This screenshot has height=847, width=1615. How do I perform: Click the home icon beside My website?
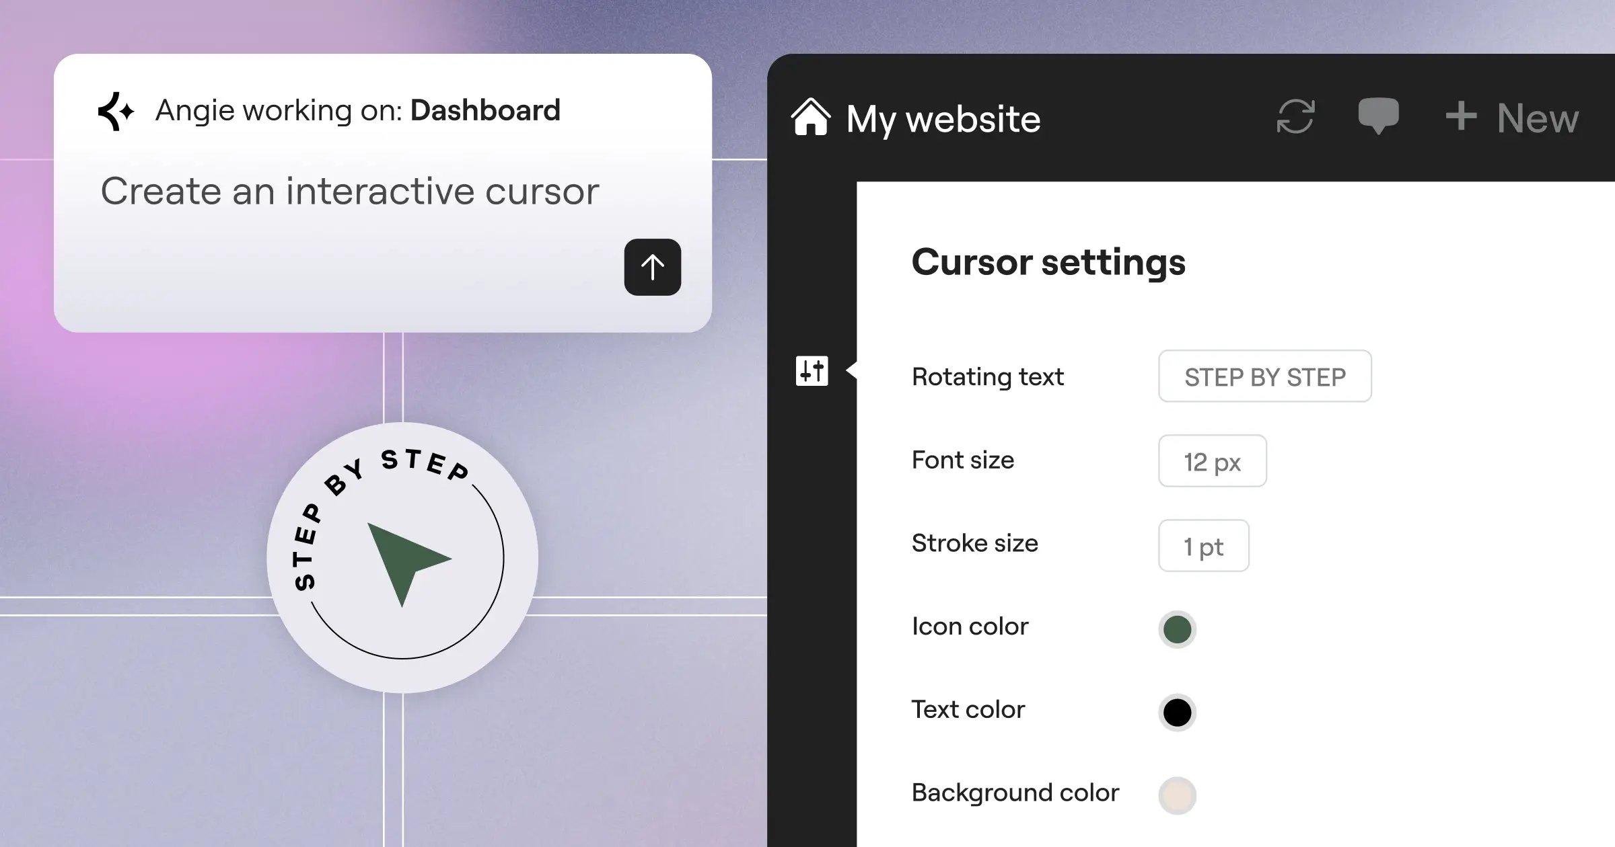click(x=811, y=117)
